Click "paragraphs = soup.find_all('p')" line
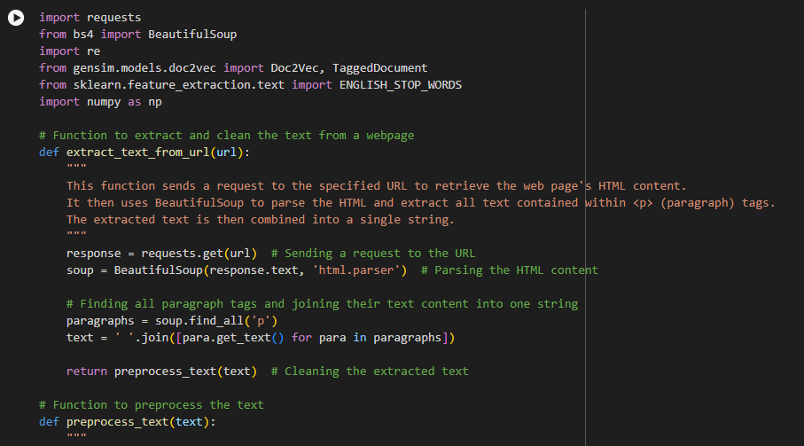 (x=172, y=321)
